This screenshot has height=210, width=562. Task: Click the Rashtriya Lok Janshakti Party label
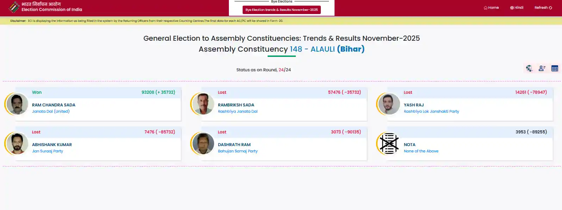pyautogui.click(x=431, y=111)
